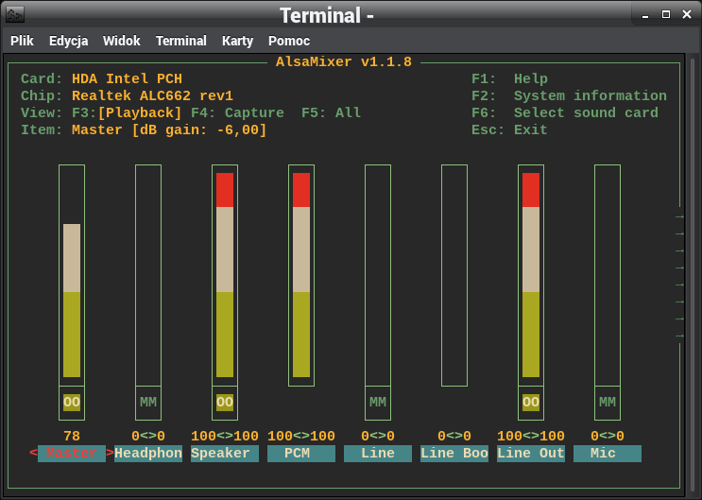Click the PCM 100<>100 level value

coord(301,436)
